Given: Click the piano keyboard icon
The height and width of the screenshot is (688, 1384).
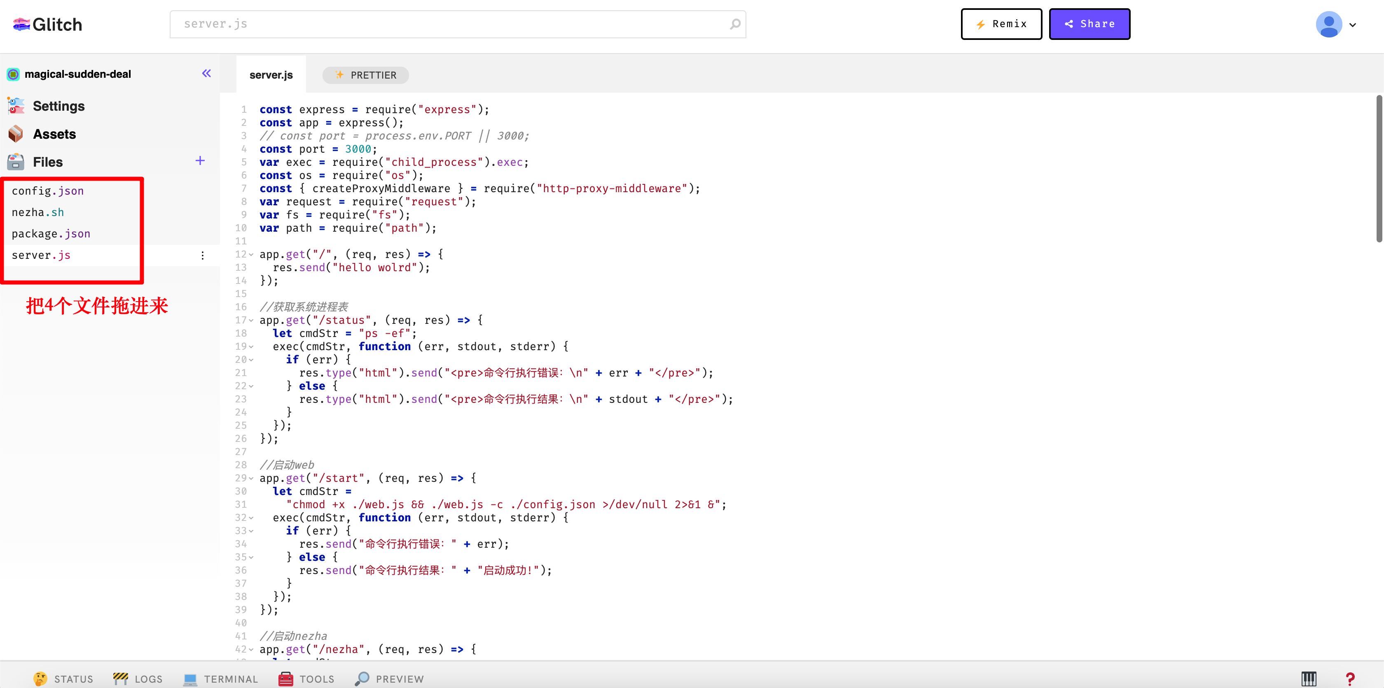Looking at the screenshot, I should pos(1309,679).
